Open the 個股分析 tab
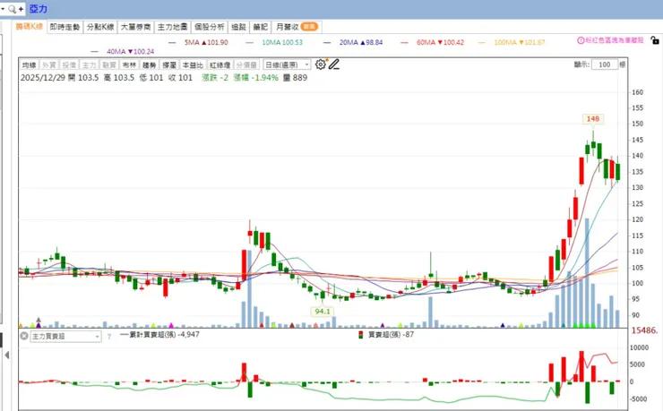The image size is (663, 411). [x=210, y=27]
